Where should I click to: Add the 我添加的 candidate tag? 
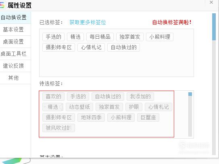coord(140,96)
